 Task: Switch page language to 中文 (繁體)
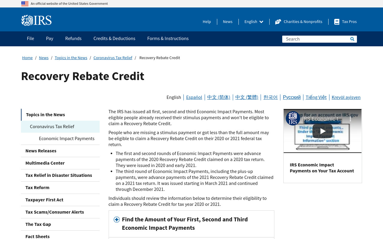pyautogui.click(x=247, y=97)
